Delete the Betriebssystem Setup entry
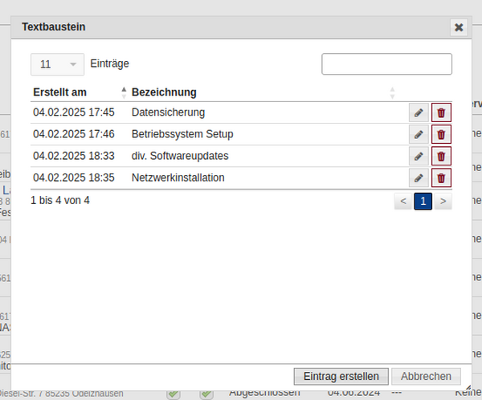 (x=441, y=134)
